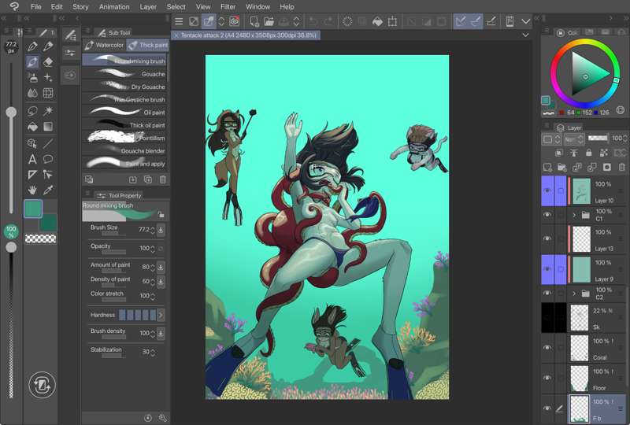Create a new raster layer
This screenshot has width=630, height=425.
point(547,167)
